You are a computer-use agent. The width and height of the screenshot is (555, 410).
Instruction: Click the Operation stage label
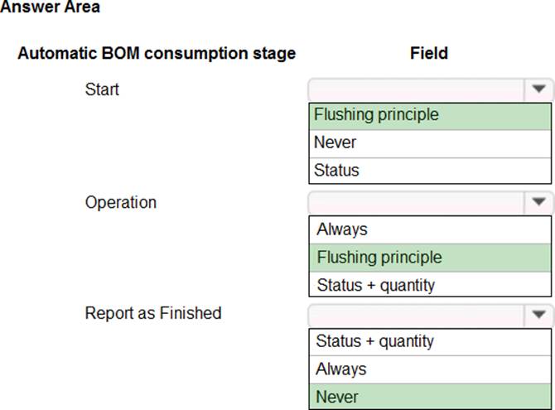coord(120,202)
